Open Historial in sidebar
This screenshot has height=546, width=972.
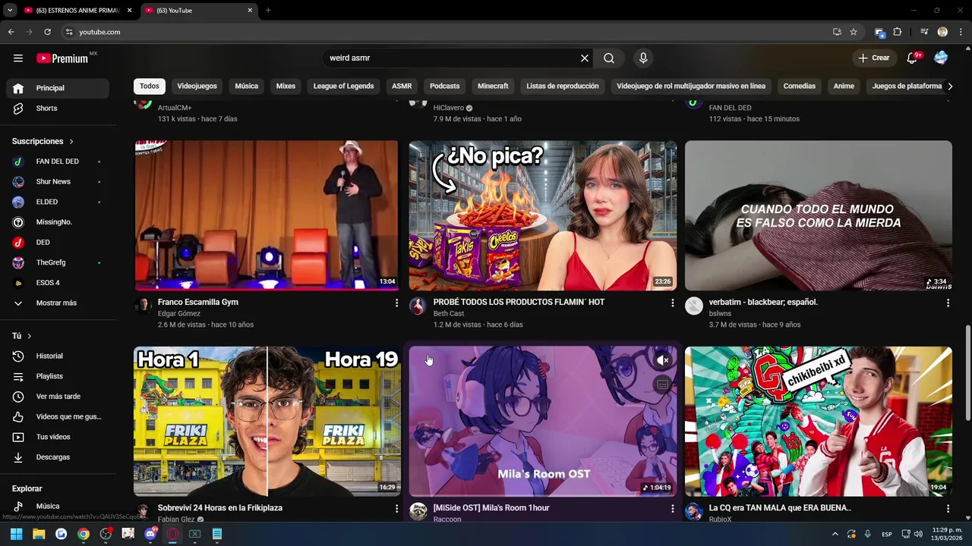(x=58, y=356)
